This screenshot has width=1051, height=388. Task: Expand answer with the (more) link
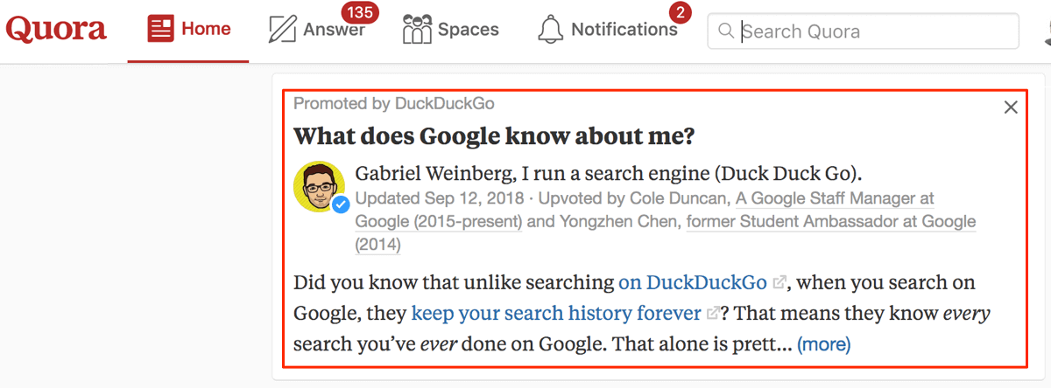tap(823, 344)
